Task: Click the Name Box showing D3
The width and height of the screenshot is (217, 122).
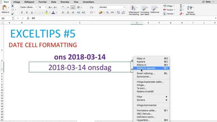Action: pos(6,18)
